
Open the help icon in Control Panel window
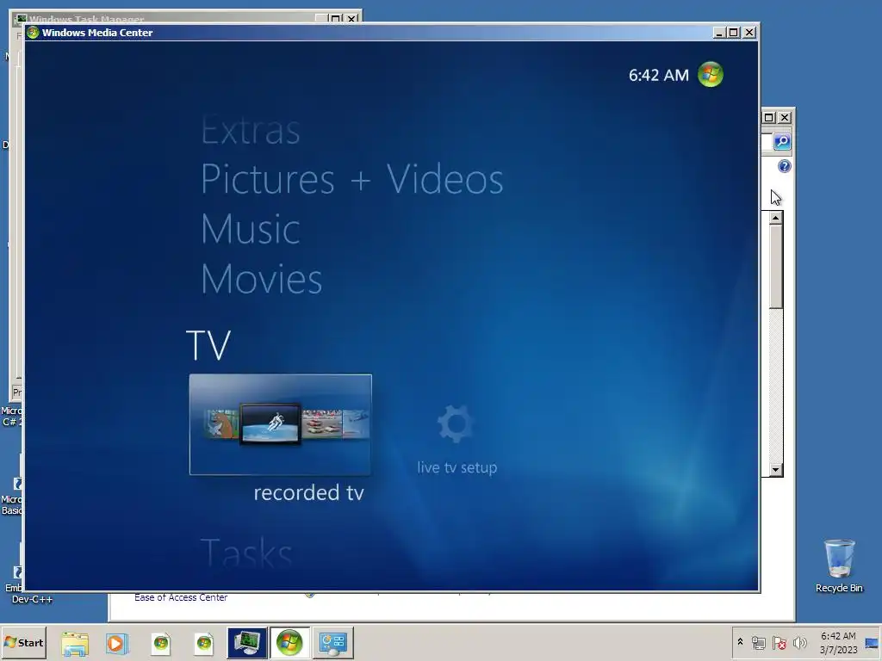click(784, 166)
